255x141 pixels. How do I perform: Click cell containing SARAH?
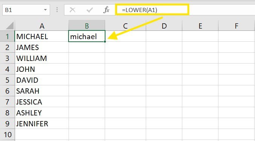tap(42, 91)
